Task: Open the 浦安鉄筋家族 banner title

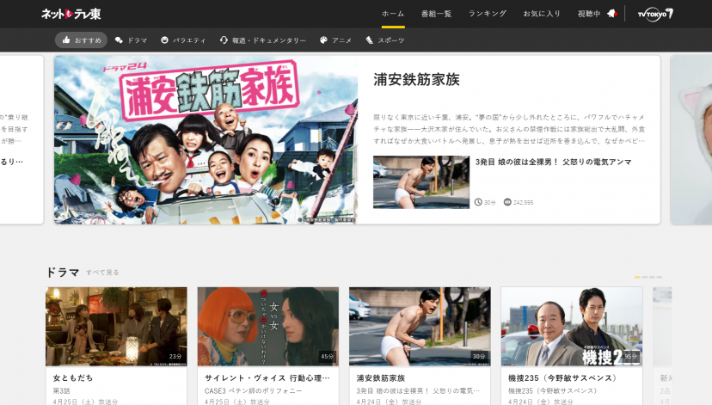Action: 416,79
